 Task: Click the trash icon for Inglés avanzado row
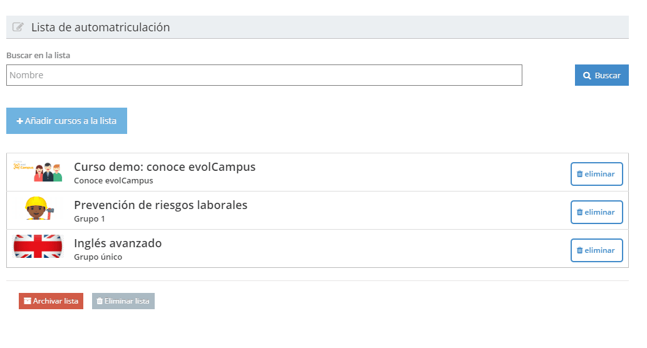tap(579, 250)
